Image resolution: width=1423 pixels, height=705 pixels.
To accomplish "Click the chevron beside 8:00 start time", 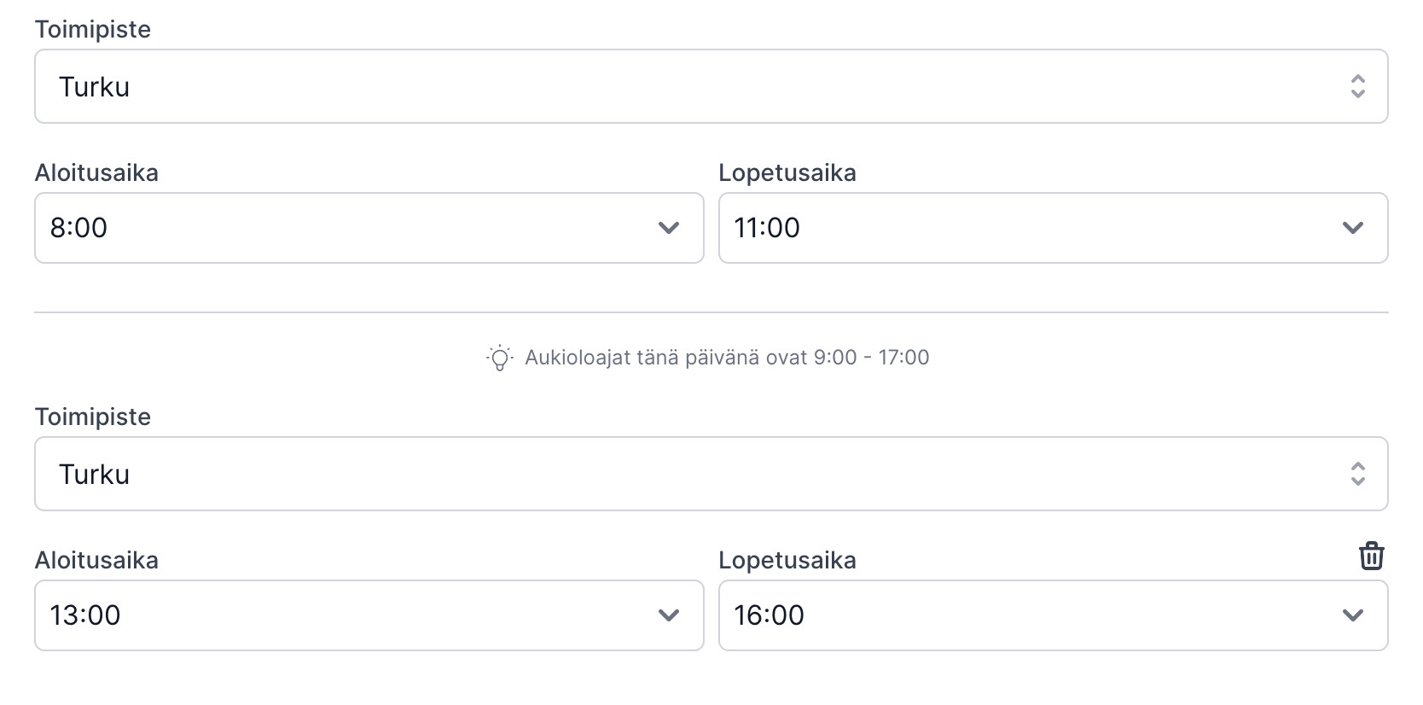I will pos(669,228).
